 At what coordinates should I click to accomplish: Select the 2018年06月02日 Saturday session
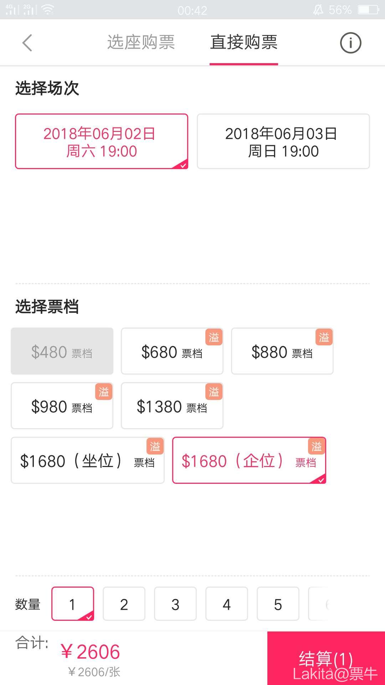click(101, 141)
